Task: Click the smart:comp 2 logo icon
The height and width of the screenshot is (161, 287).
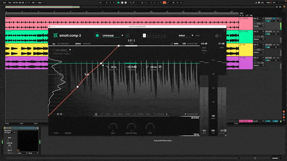Action: click(x=55, y=36)
